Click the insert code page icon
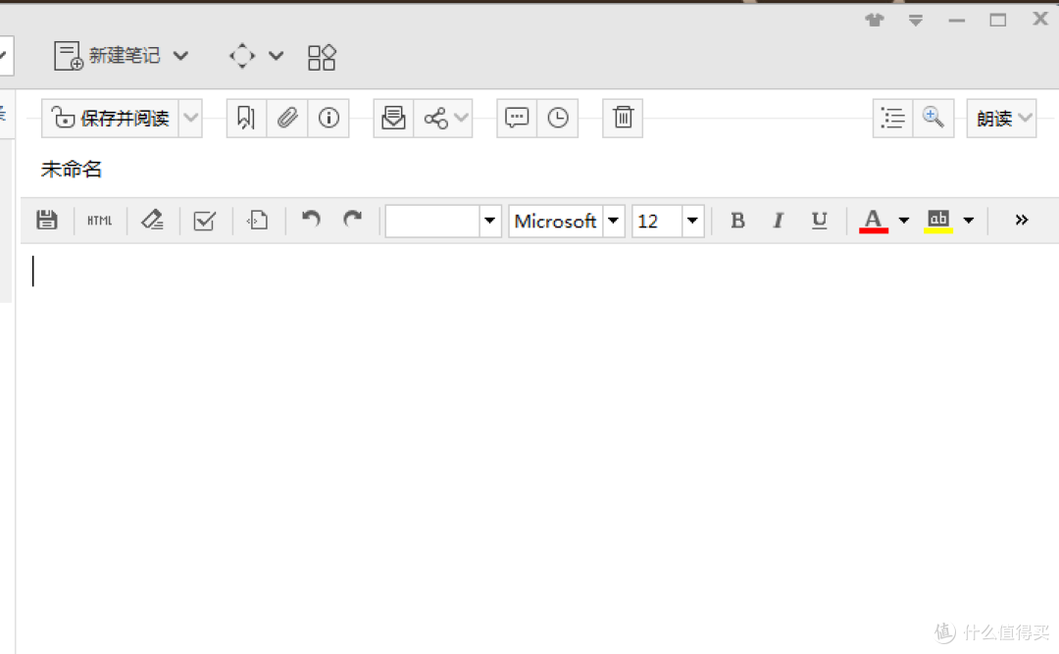Screen dimensions: 1059x654 coord(258,221)
